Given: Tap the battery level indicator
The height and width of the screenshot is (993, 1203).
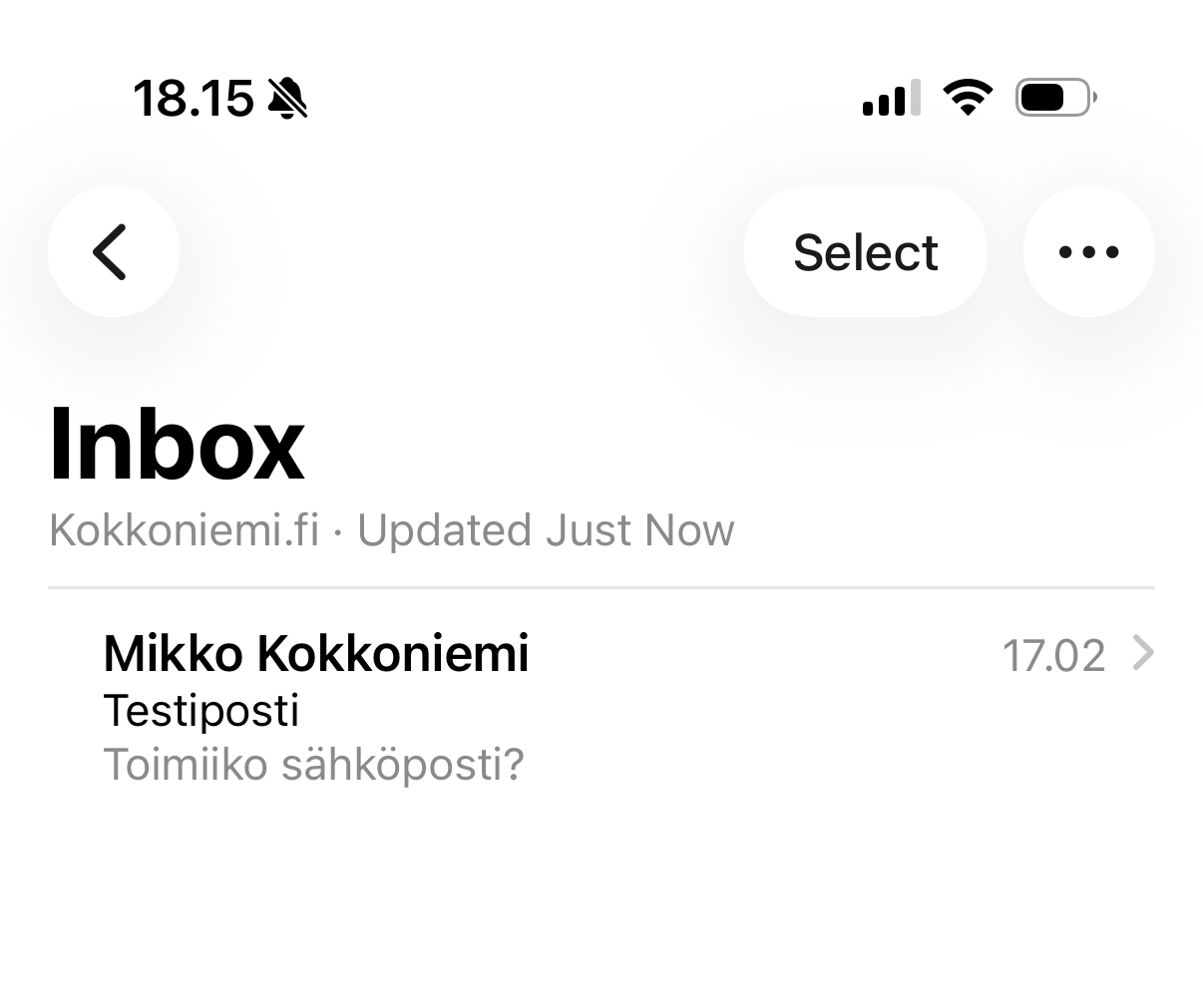Looking at the screenshot, I should click(1055, 98).
